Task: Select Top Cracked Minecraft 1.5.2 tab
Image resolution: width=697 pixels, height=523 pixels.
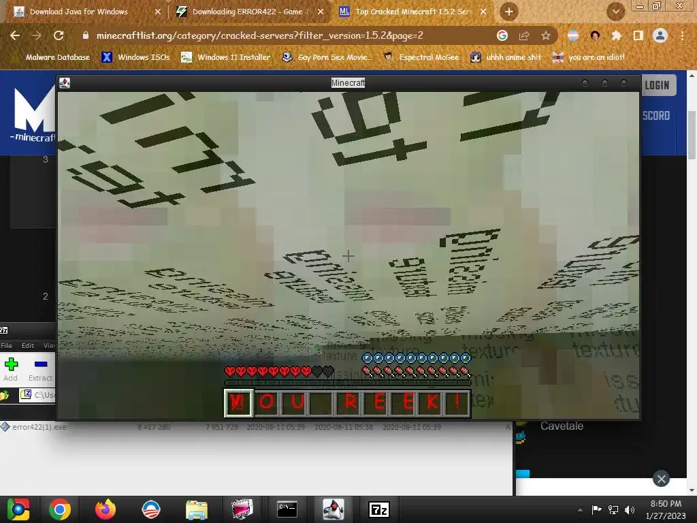Action: pyautogui.click(x=411, y=12)
